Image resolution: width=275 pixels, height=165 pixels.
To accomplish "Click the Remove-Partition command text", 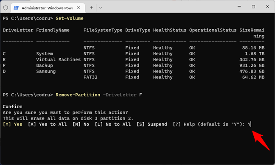I will 78,95.
